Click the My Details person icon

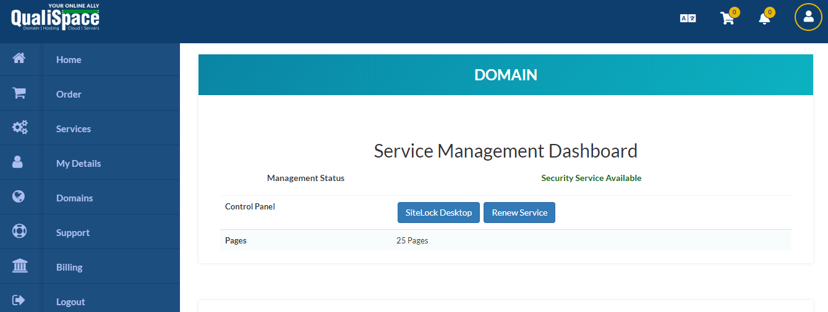[x=18, y=162]
